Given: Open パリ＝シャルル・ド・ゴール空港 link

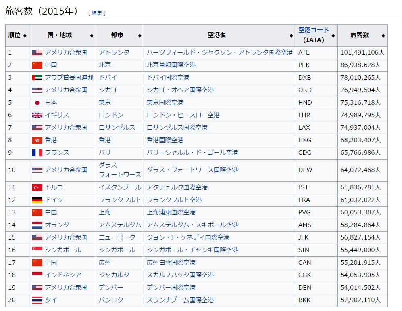Looking at the screenshot, I should pos(192,153).
